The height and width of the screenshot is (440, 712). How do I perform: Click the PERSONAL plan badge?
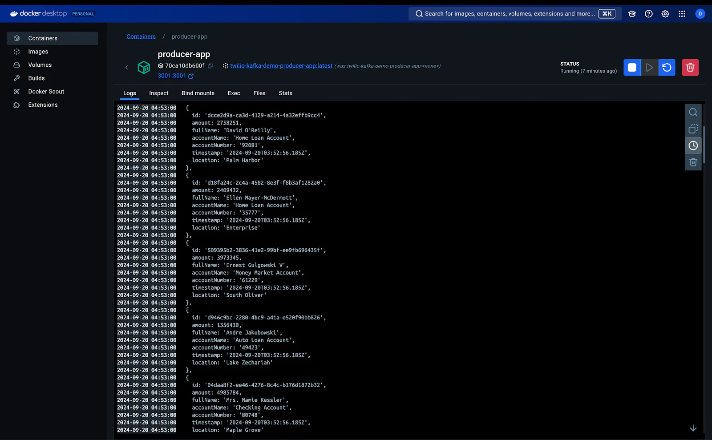pyautogui.click(x=83, y=14)
